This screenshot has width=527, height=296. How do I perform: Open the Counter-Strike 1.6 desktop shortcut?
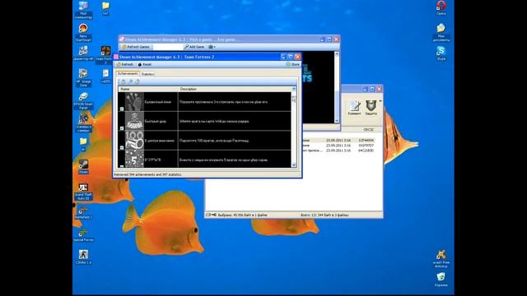[x=83, y=257]
